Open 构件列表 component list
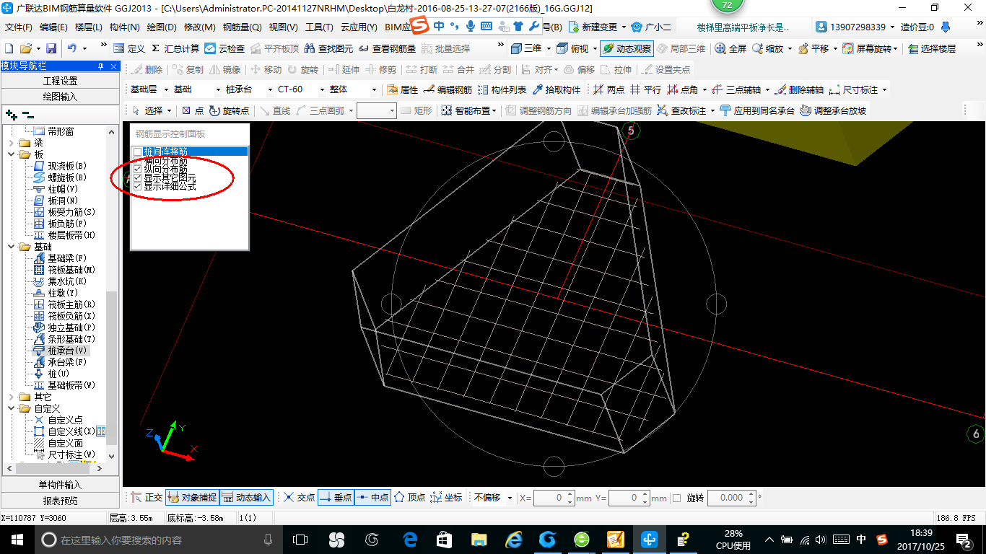Viewport: 986px width, 554px height. 502,89
